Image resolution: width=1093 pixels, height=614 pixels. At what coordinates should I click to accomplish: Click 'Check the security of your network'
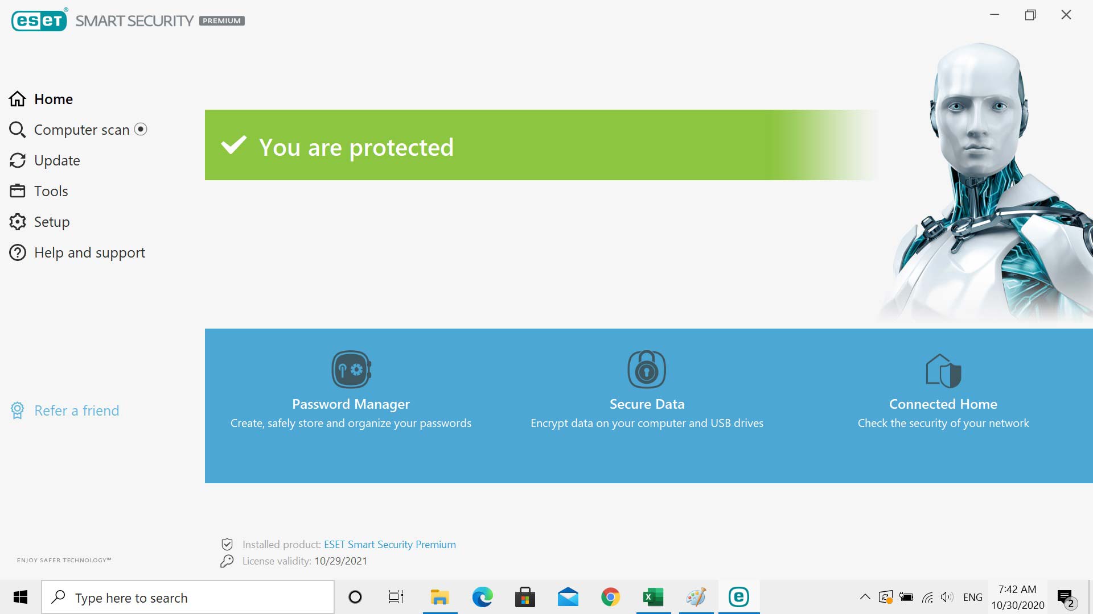pyautogui.click(x=943, y=423)
